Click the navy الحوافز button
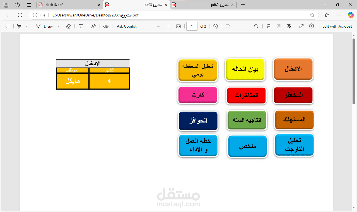357x212 pixels. (198, 121)
